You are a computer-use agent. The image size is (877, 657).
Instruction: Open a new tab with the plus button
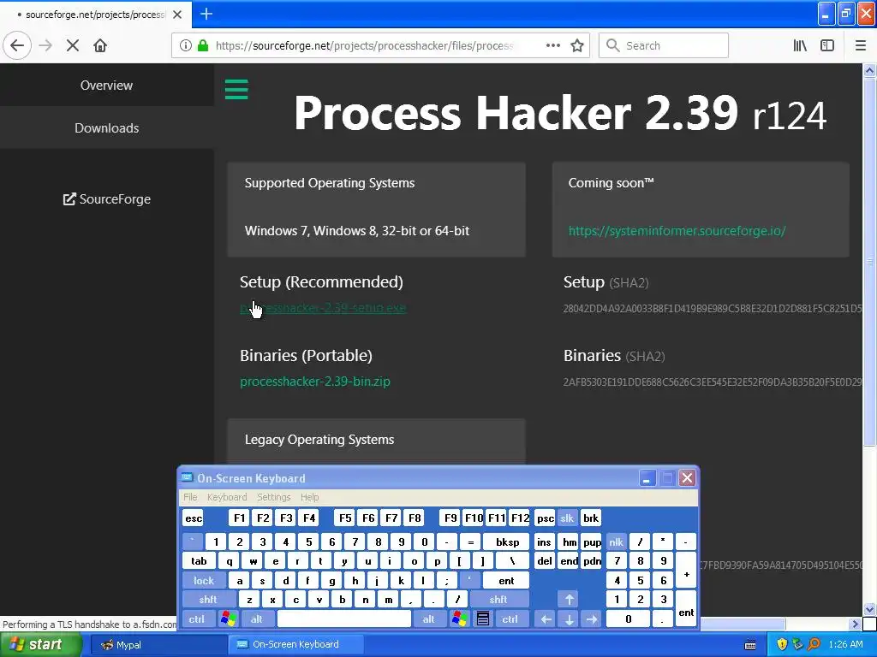click(206, 14)
